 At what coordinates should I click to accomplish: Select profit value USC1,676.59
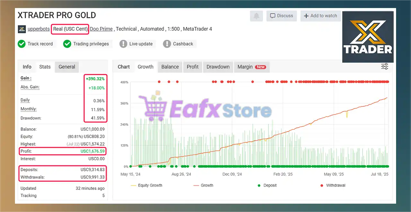click(x=92, y=151)
